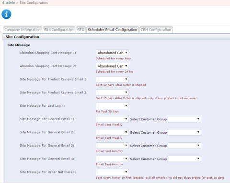Switch to the Company Information tab
230x183 pixels.
pos(23,30)
